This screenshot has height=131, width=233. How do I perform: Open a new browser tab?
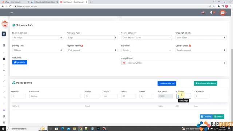click(x=91, y=2)
